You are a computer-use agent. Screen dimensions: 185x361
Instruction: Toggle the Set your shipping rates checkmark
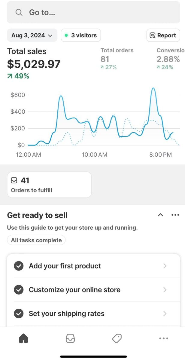tap(19, 314)
